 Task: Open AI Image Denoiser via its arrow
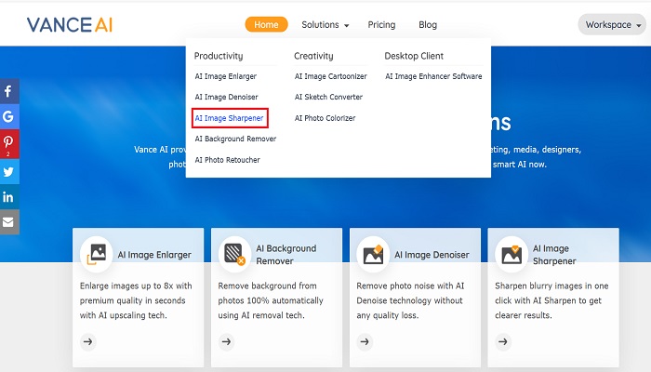(x=365, y=341)
